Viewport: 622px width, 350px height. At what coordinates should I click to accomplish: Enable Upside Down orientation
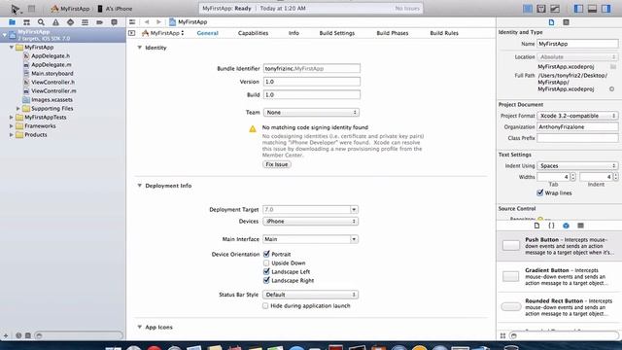[x=266, y=262]
